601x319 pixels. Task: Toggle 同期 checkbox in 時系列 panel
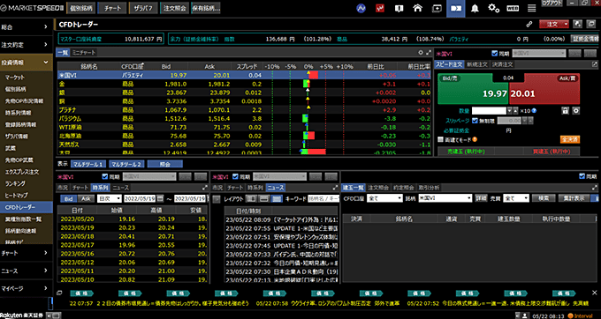point(105,176)
